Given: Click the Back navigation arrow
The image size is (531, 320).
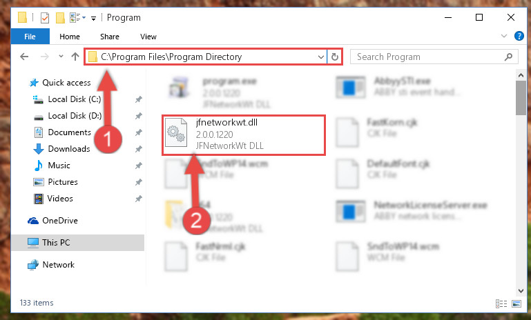Looking at the screenshot, I should (x=24, y=57).
